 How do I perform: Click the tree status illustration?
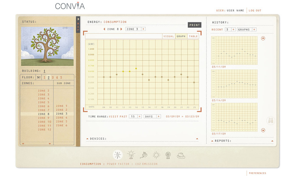tap(47, 46)
